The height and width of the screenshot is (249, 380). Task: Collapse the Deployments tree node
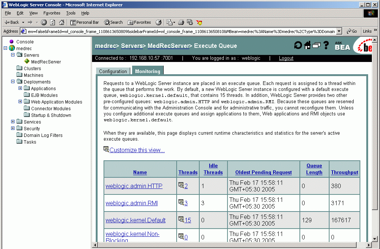point(13,82)
